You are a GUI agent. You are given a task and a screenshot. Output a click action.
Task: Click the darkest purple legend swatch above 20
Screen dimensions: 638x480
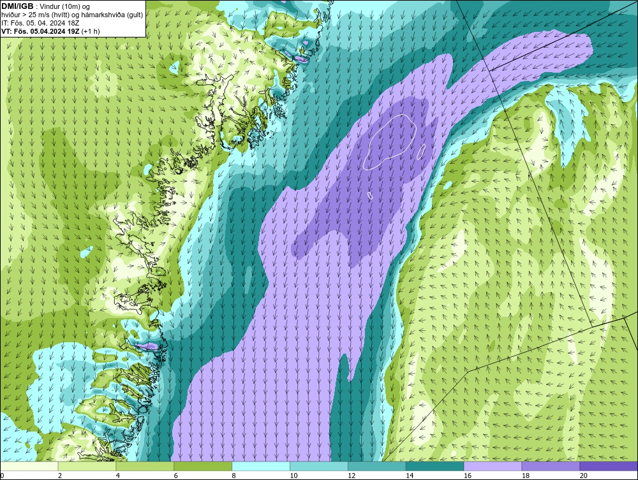[609, 466]
